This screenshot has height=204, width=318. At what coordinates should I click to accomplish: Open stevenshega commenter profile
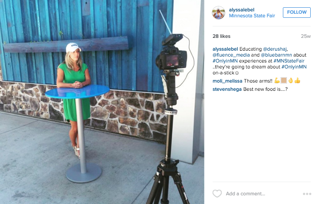[x=227, y=89]
